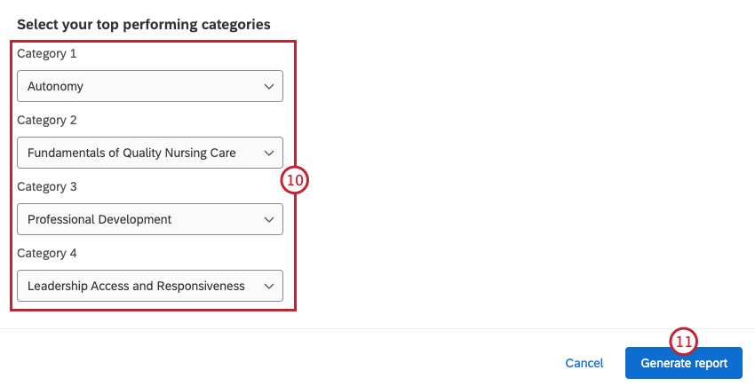
Task: Click the "Category 1" field label
Action: pos(47,53)
